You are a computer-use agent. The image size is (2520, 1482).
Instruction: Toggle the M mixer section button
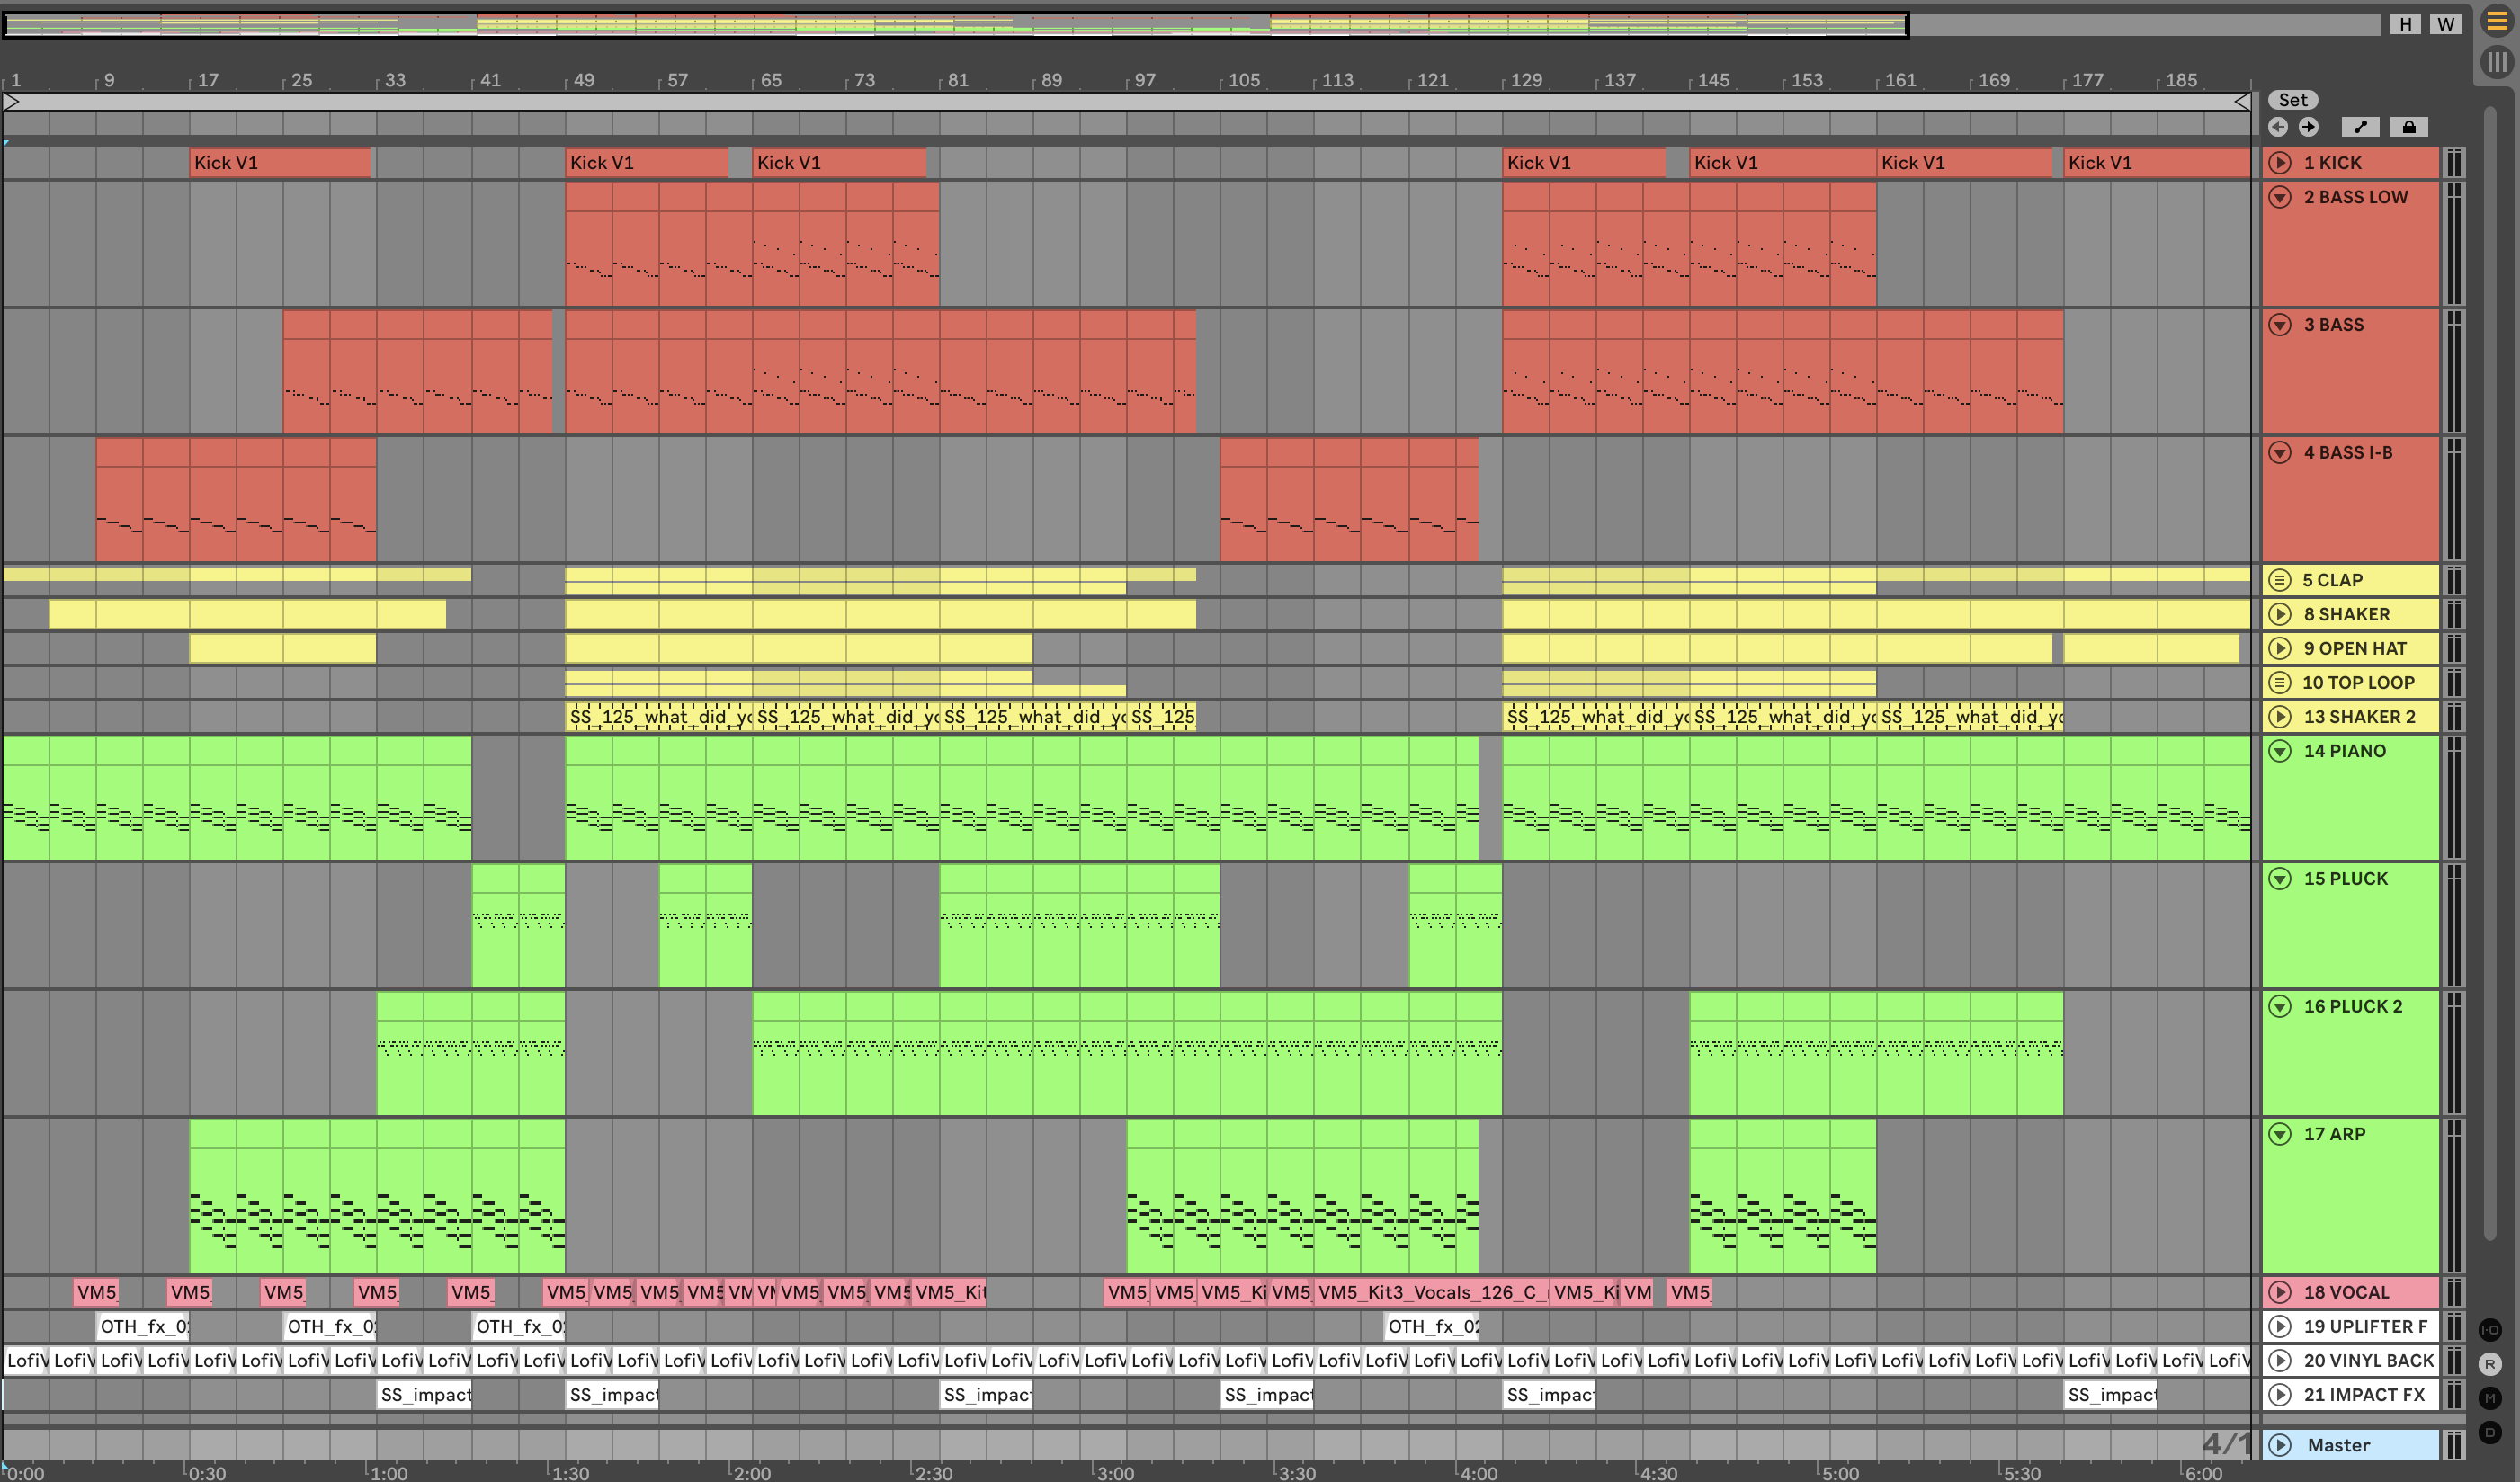point(2490,1398)
